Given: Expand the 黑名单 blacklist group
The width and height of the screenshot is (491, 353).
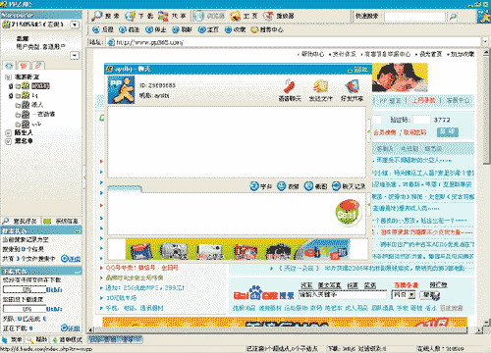Looking at the screenshot, I should click(x=9, y=141).
